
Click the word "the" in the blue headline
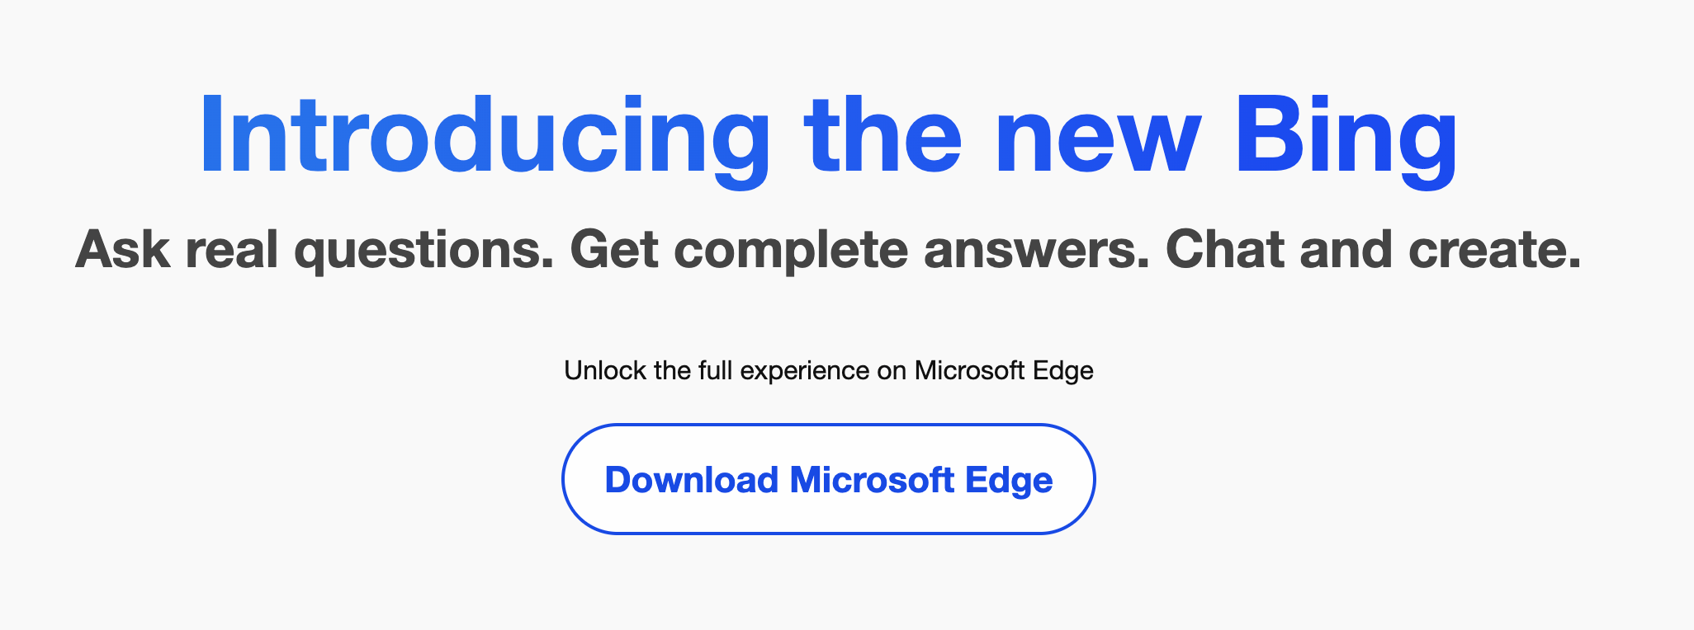coord(884,136)
